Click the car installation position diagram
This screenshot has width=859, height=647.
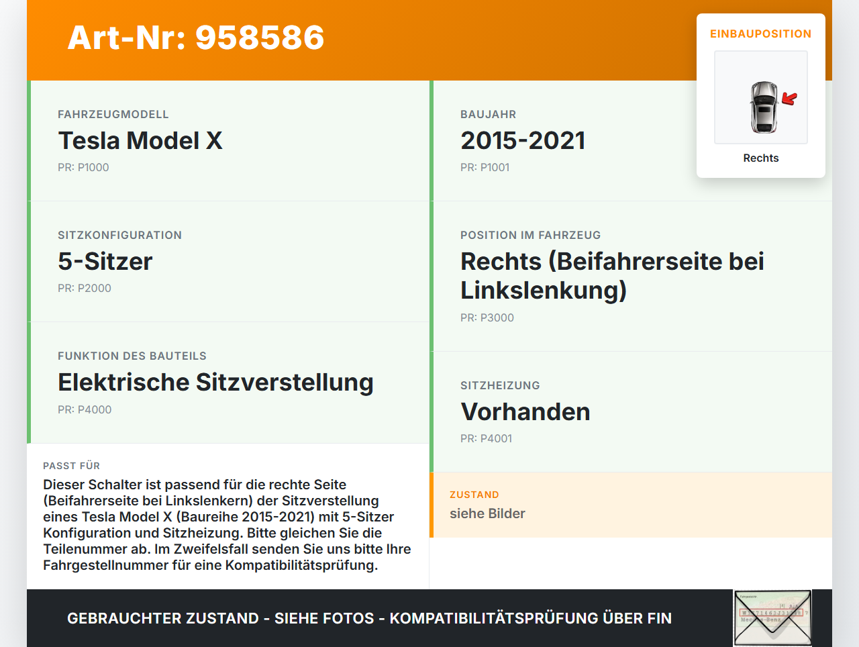click(760, 97)
